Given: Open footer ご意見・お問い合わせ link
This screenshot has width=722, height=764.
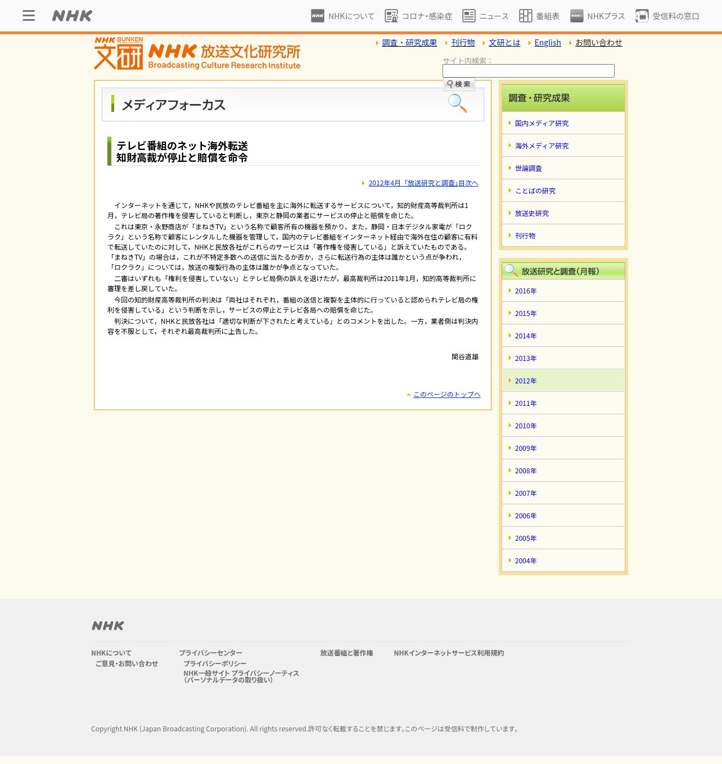Looking at the screenshot, I should pyautogui.click(x=127, y=664).
